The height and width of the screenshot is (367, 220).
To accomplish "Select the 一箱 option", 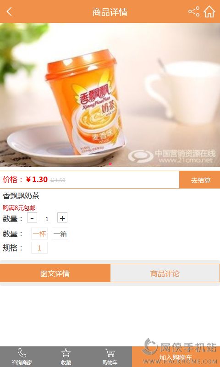I will [60, 234].
